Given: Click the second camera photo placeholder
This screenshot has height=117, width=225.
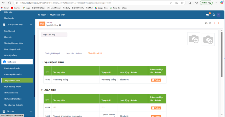Looking at the screenshot, I should click(x=208, y=39).
